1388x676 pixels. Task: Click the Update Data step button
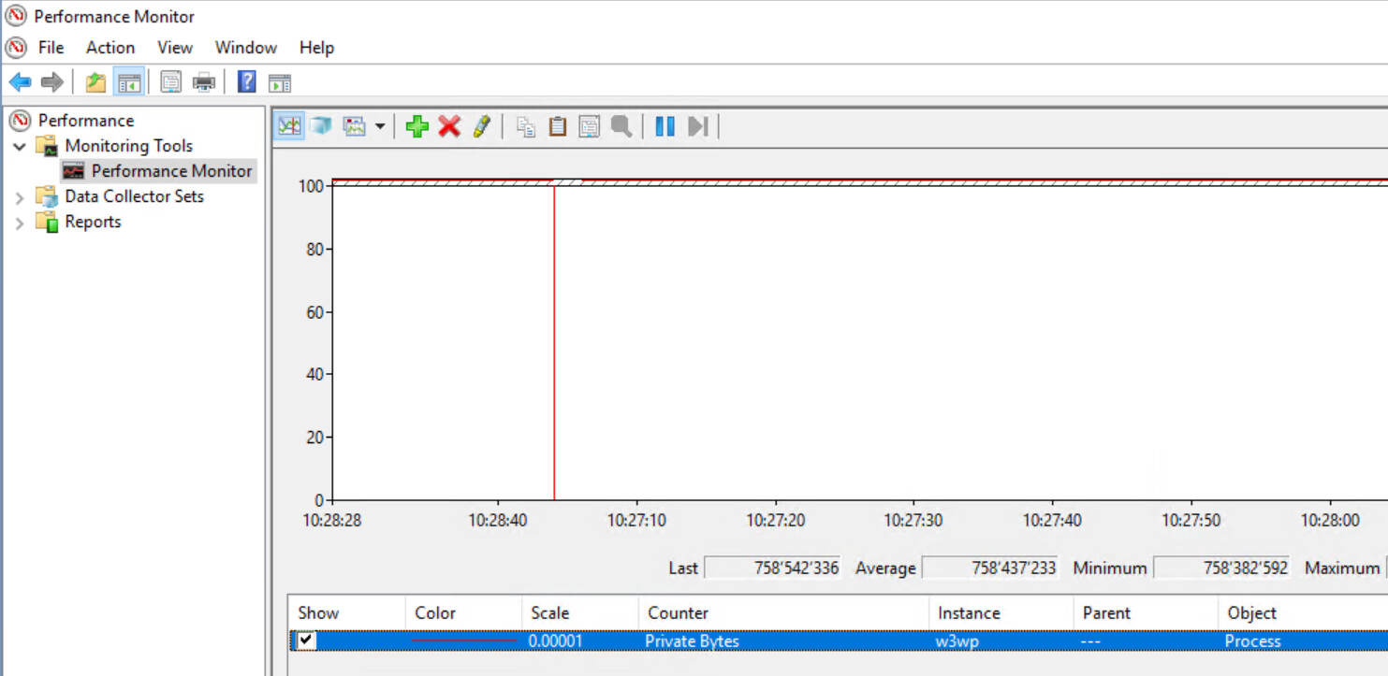[x=697, y=126]
